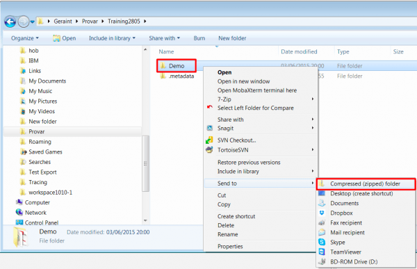Click navigation pane scroll down arrow
417x269 pixels.
point(145,220)
